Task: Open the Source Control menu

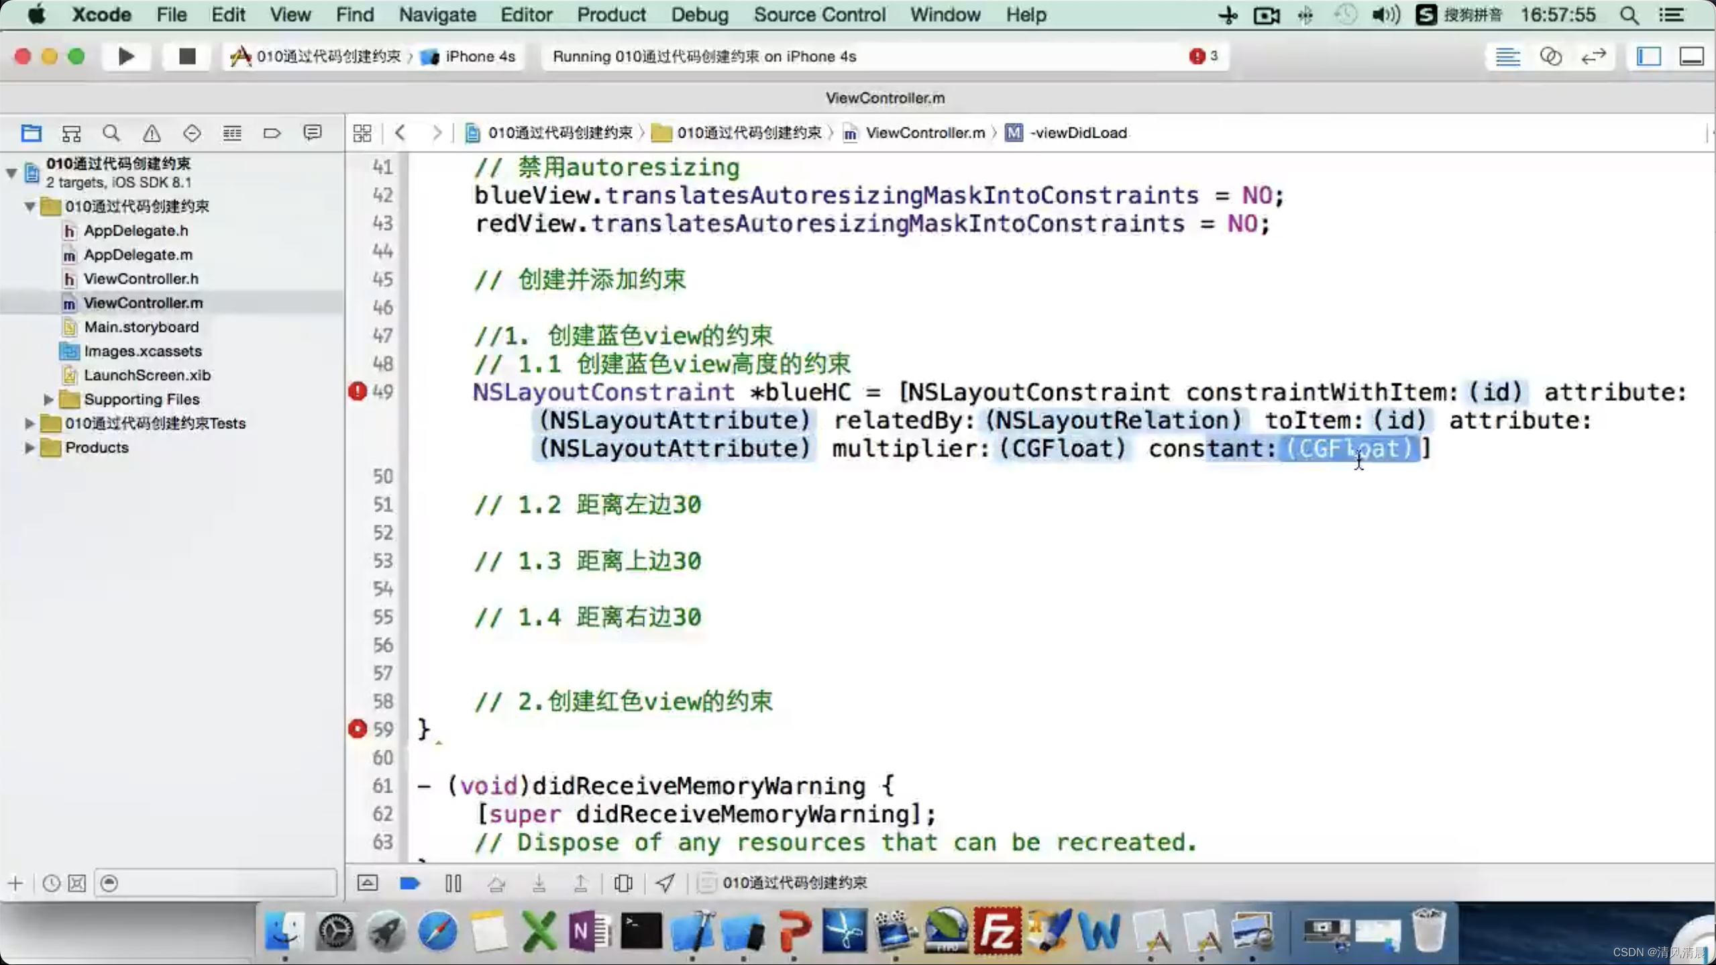Action: click(819, 15)
